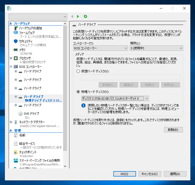Image resolution: width=195 pixels, height=185 pixels.
Task: Click the OK(O) button
Action: pos(124,174)
